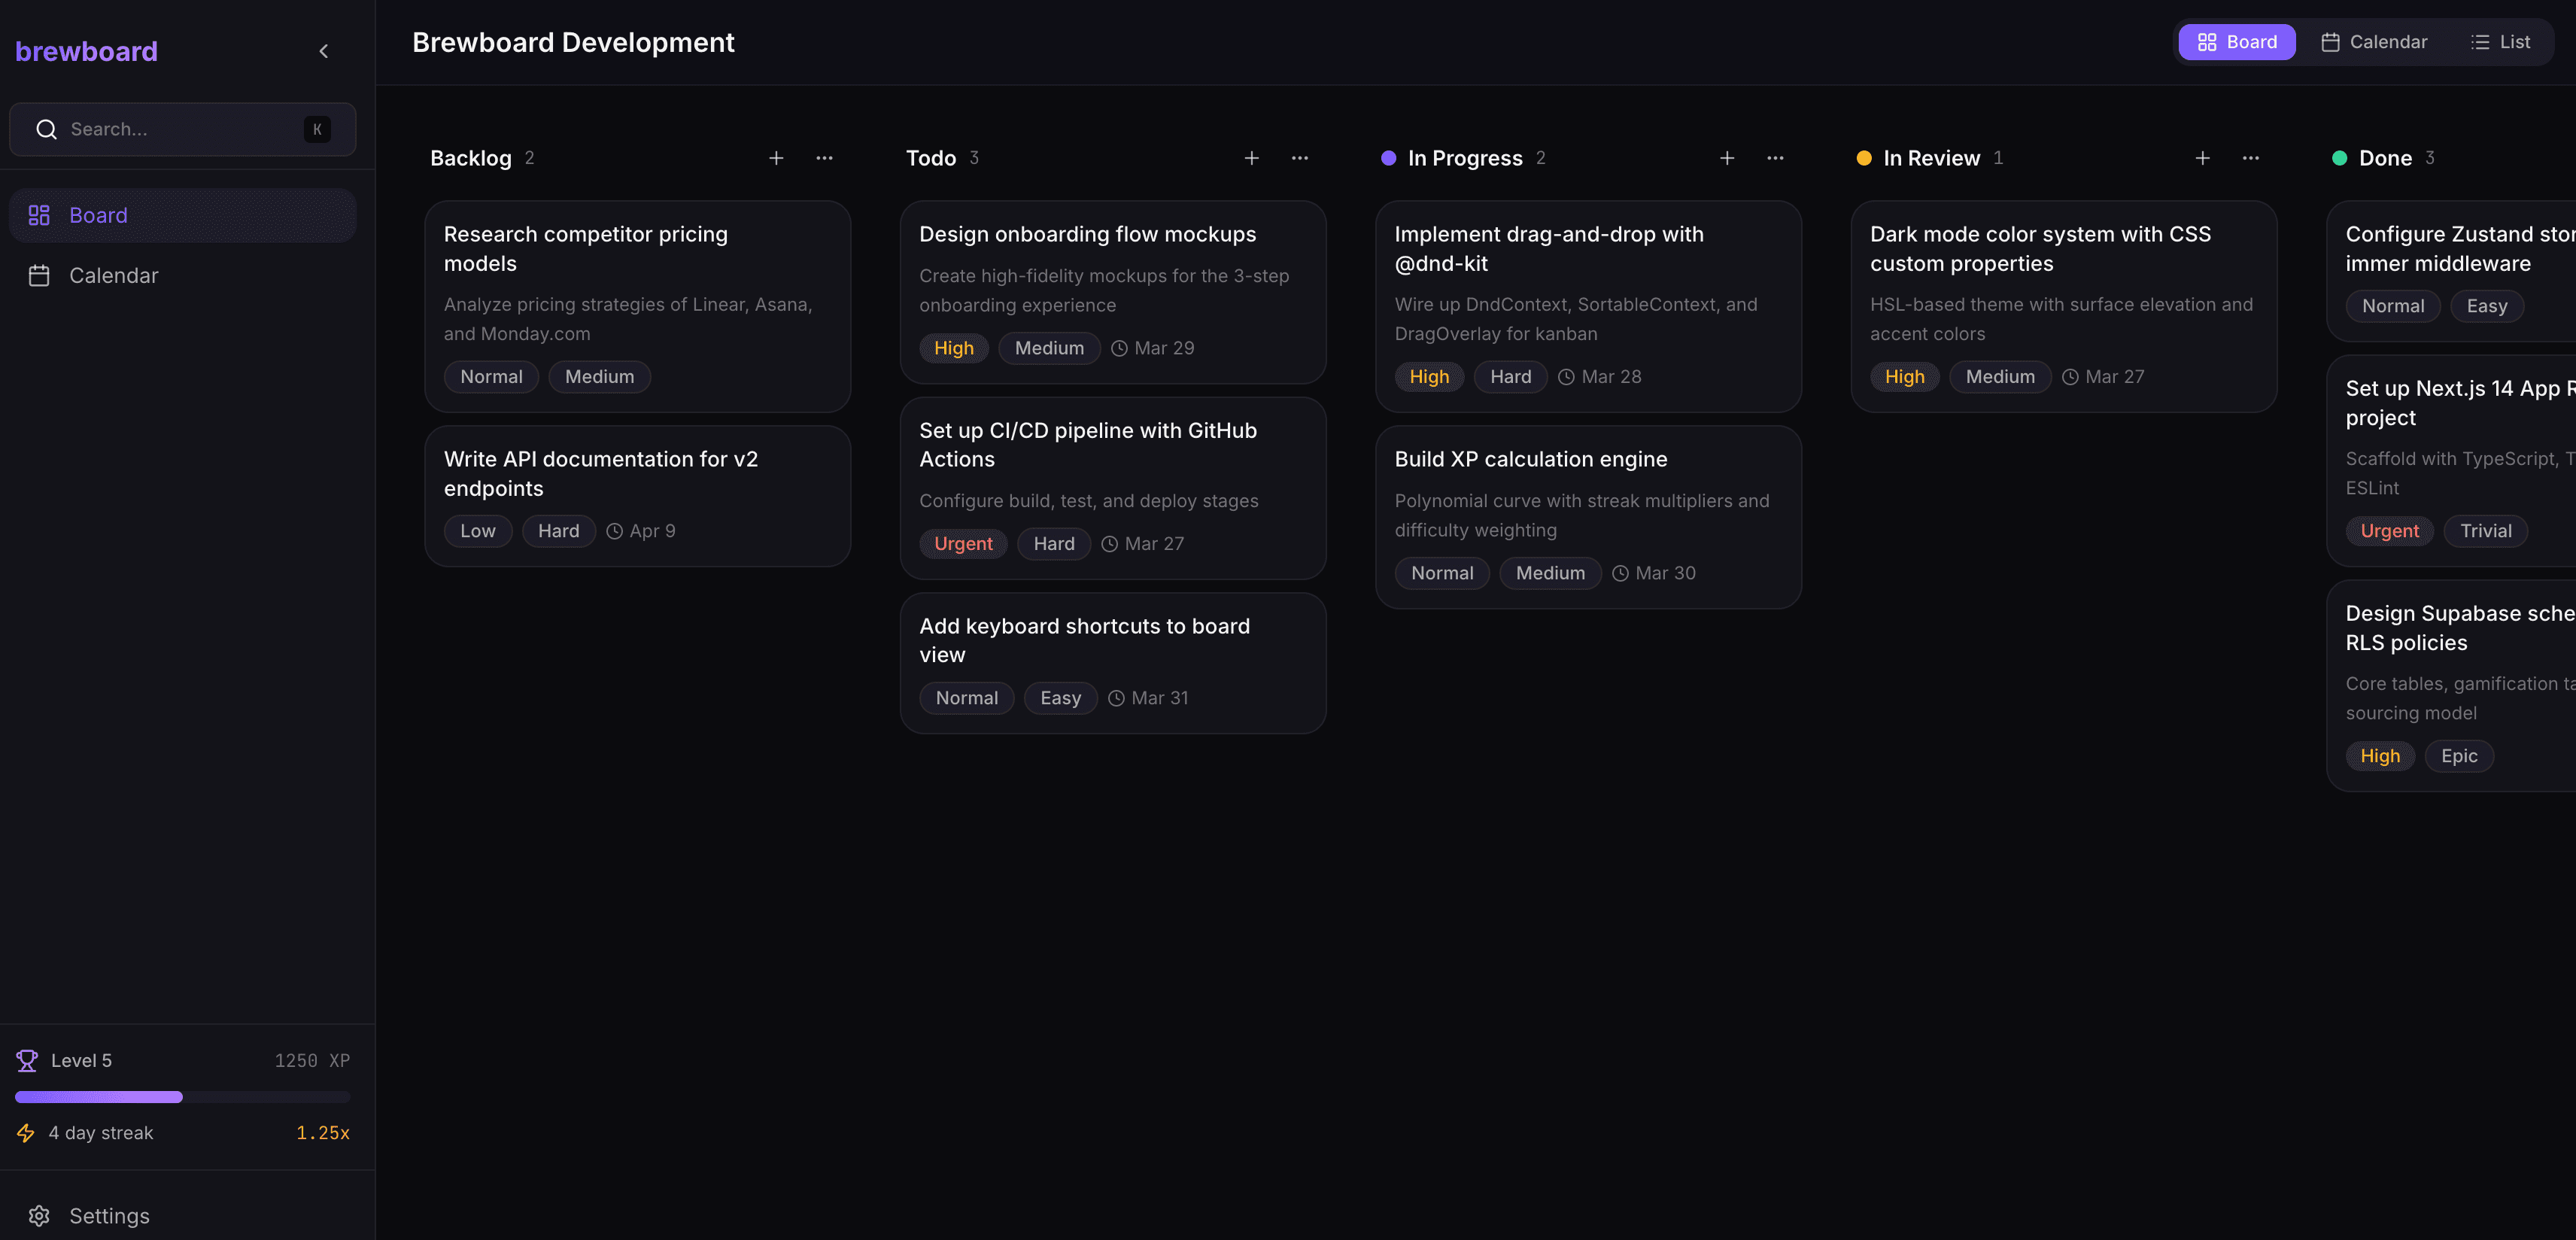Click the purple XP progress bar
Screen dimensions: 2576x1240
pos(98,1097)
